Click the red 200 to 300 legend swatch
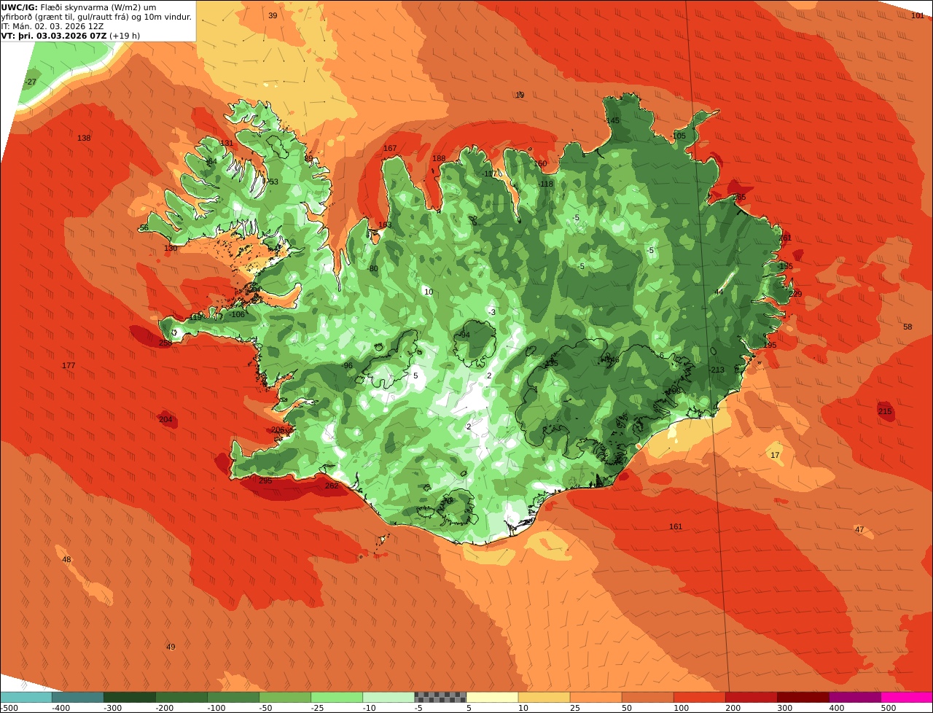Viewport: 933px width, 713px height. coord(750,697)
